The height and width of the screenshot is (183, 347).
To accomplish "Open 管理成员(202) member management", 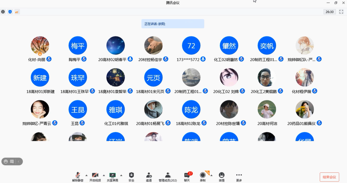I will pos(168,175).
